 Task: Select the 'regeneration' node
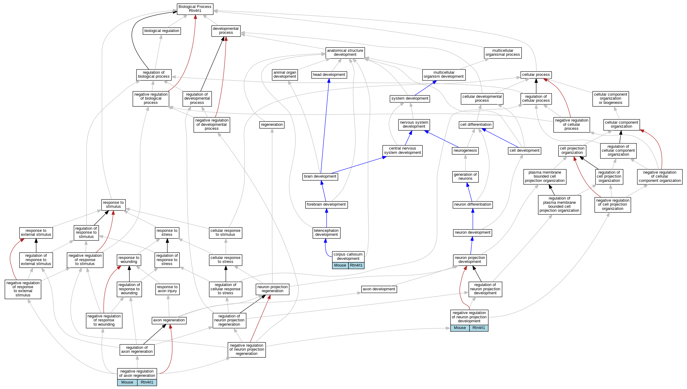tap(272, 125)
